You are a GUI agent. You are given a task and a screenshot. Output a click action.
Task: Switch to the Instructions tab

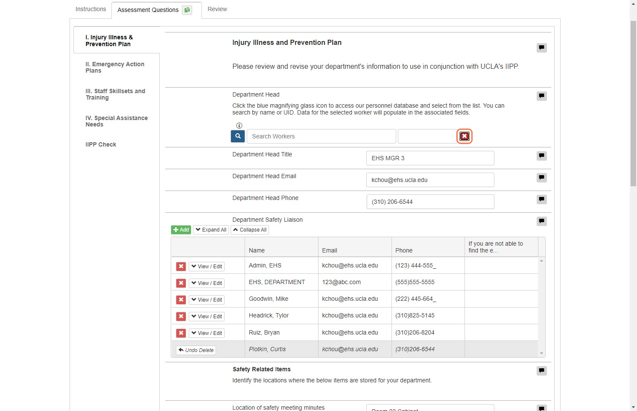[91, 9]
